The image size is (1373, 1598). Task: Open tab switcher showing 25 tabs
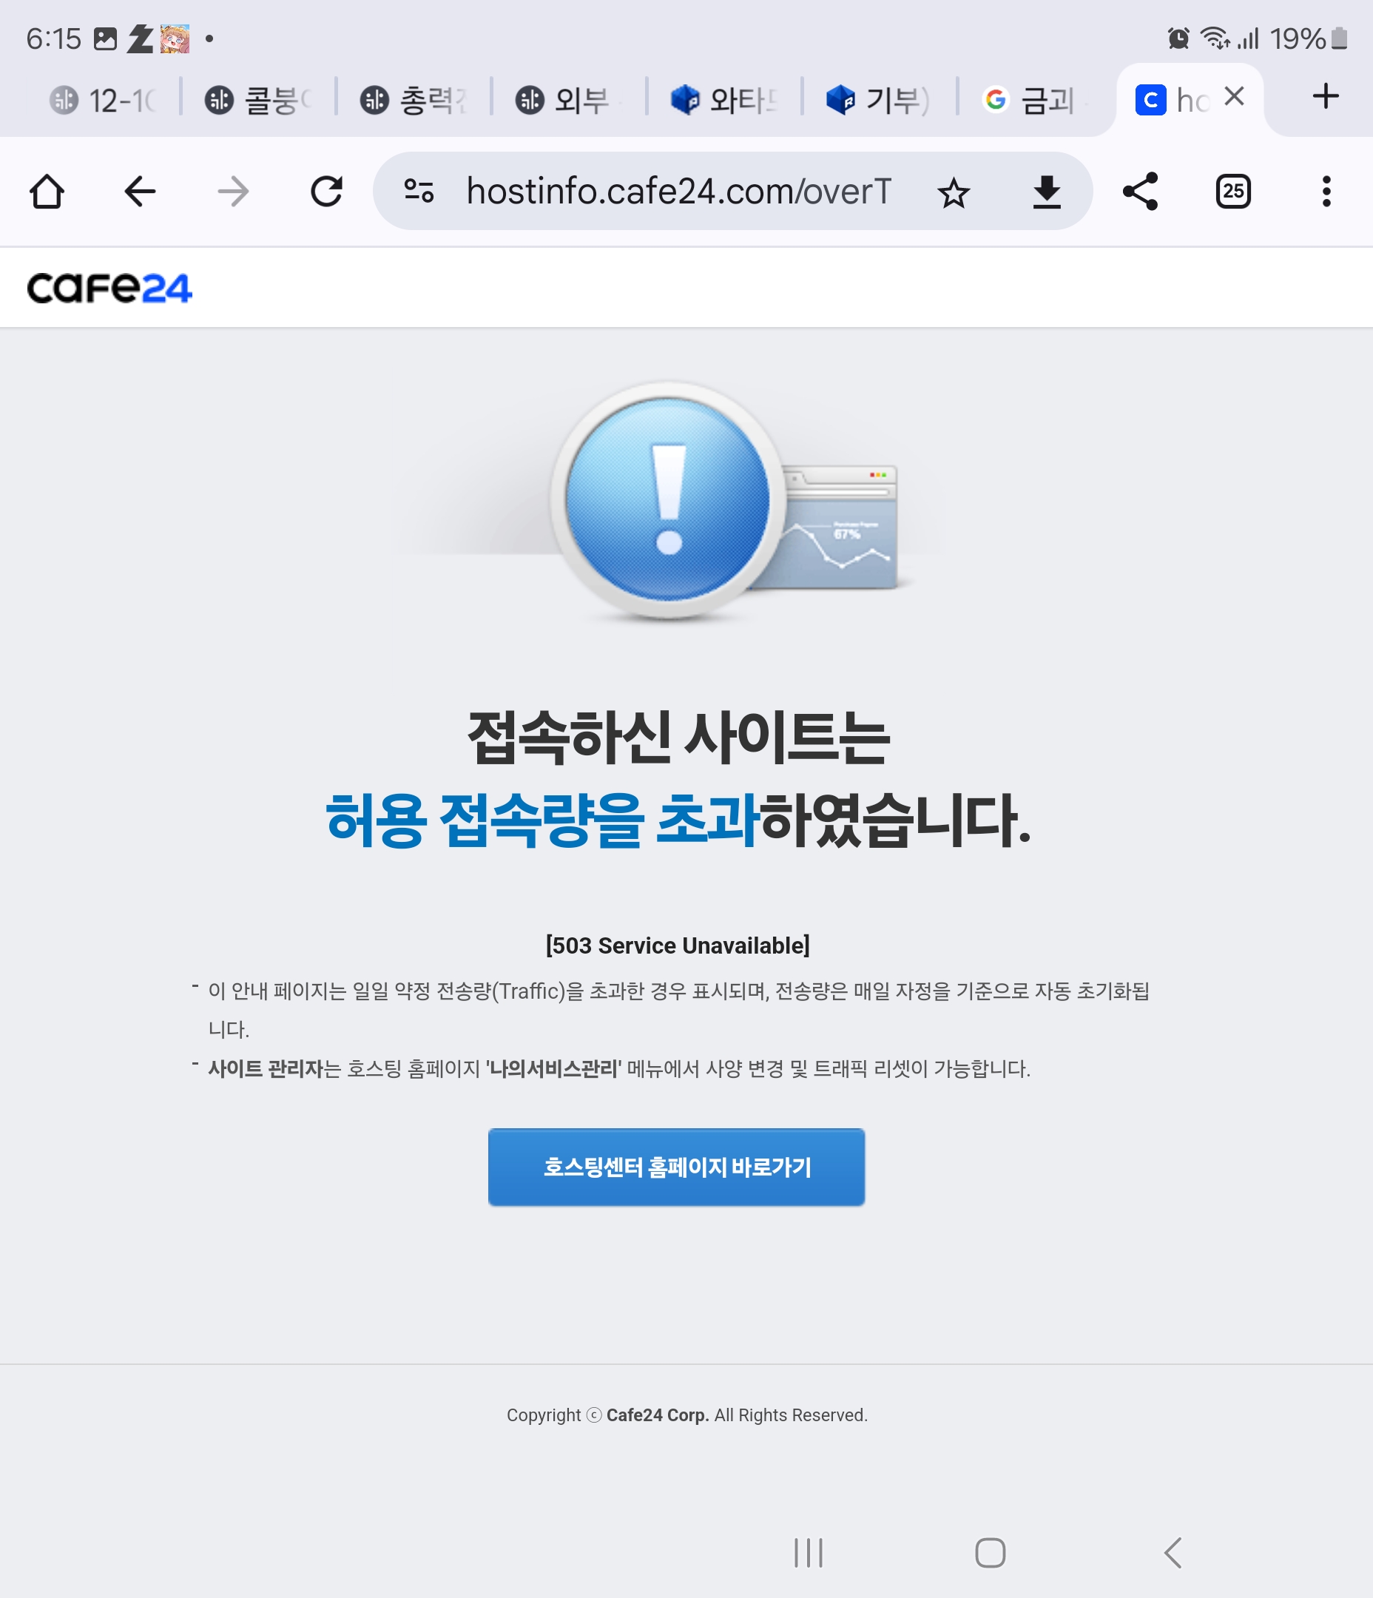1232,192
